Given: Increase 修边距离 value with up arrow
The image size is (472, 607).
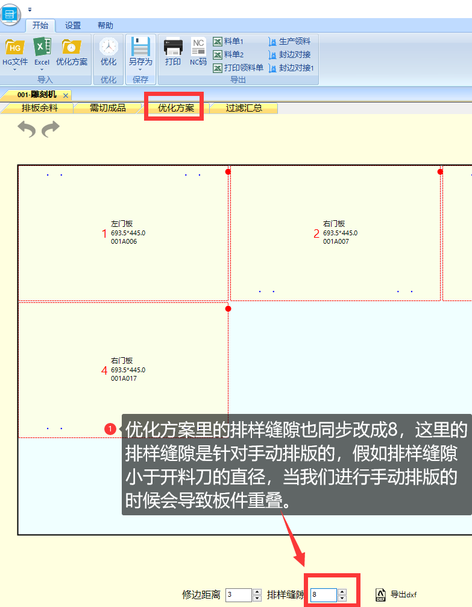Looking at the screenshot, I should coord(257,592).
